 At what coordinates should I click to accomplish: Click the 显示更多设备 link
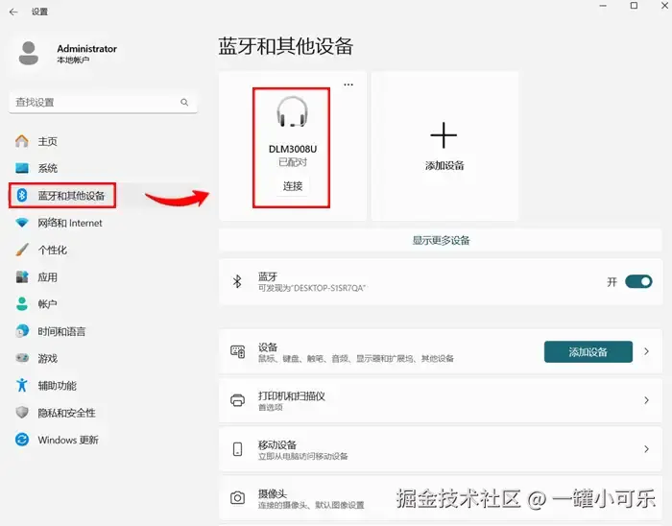click(441, 241)
